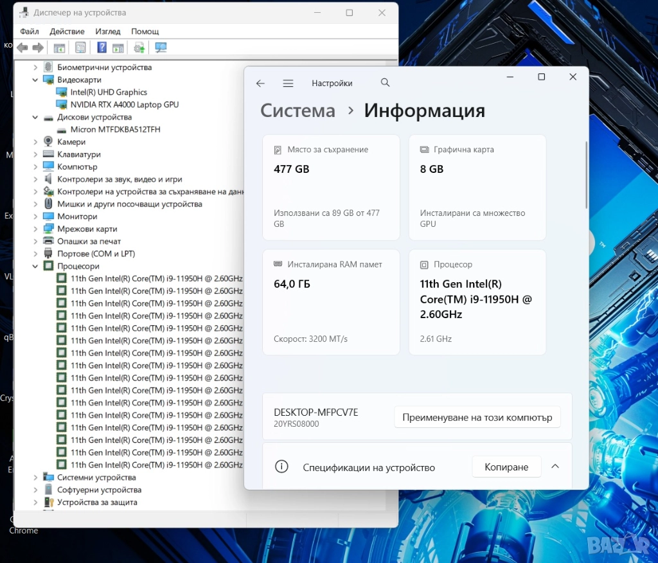
Task: Click the Settings window vertical scrollbar
Action: [x=586, y=175]
